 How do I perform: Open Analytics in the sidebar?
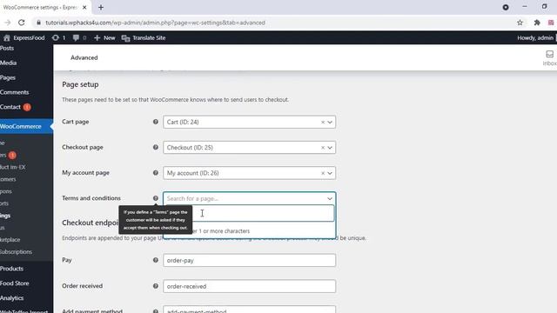(11, 298)
